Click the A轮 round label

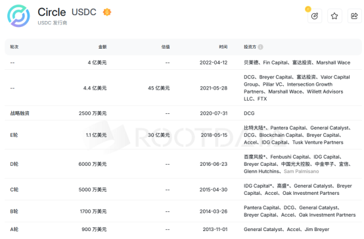coord(14,230)
